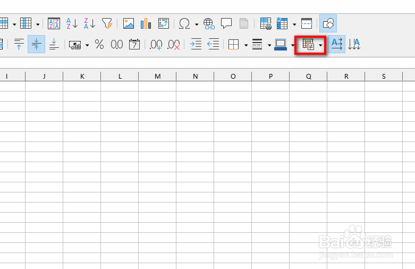
Task: Insert a comment
Action: 226,23
